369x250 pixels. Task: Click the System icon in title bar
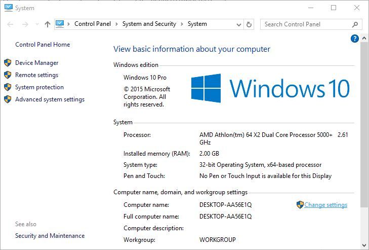9,8
